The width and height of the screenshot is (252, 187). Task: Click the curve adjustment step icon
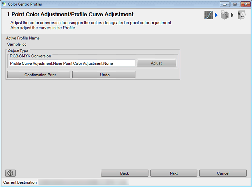tap(209, 15)
